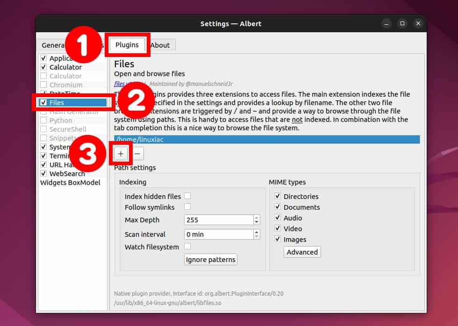Open the About tab

pos(160,45)
